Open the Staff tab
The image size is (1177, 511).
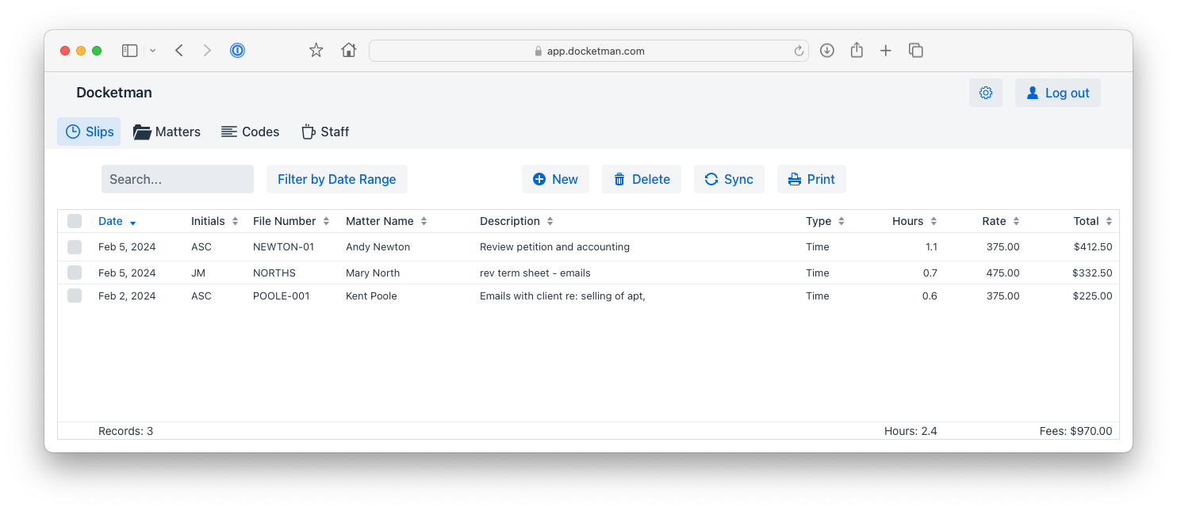(324, 132)
